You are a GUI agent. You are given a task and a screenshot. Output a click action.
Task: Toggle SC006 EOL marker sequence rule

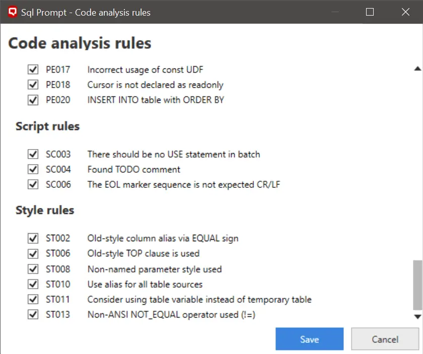coord(33,184)
